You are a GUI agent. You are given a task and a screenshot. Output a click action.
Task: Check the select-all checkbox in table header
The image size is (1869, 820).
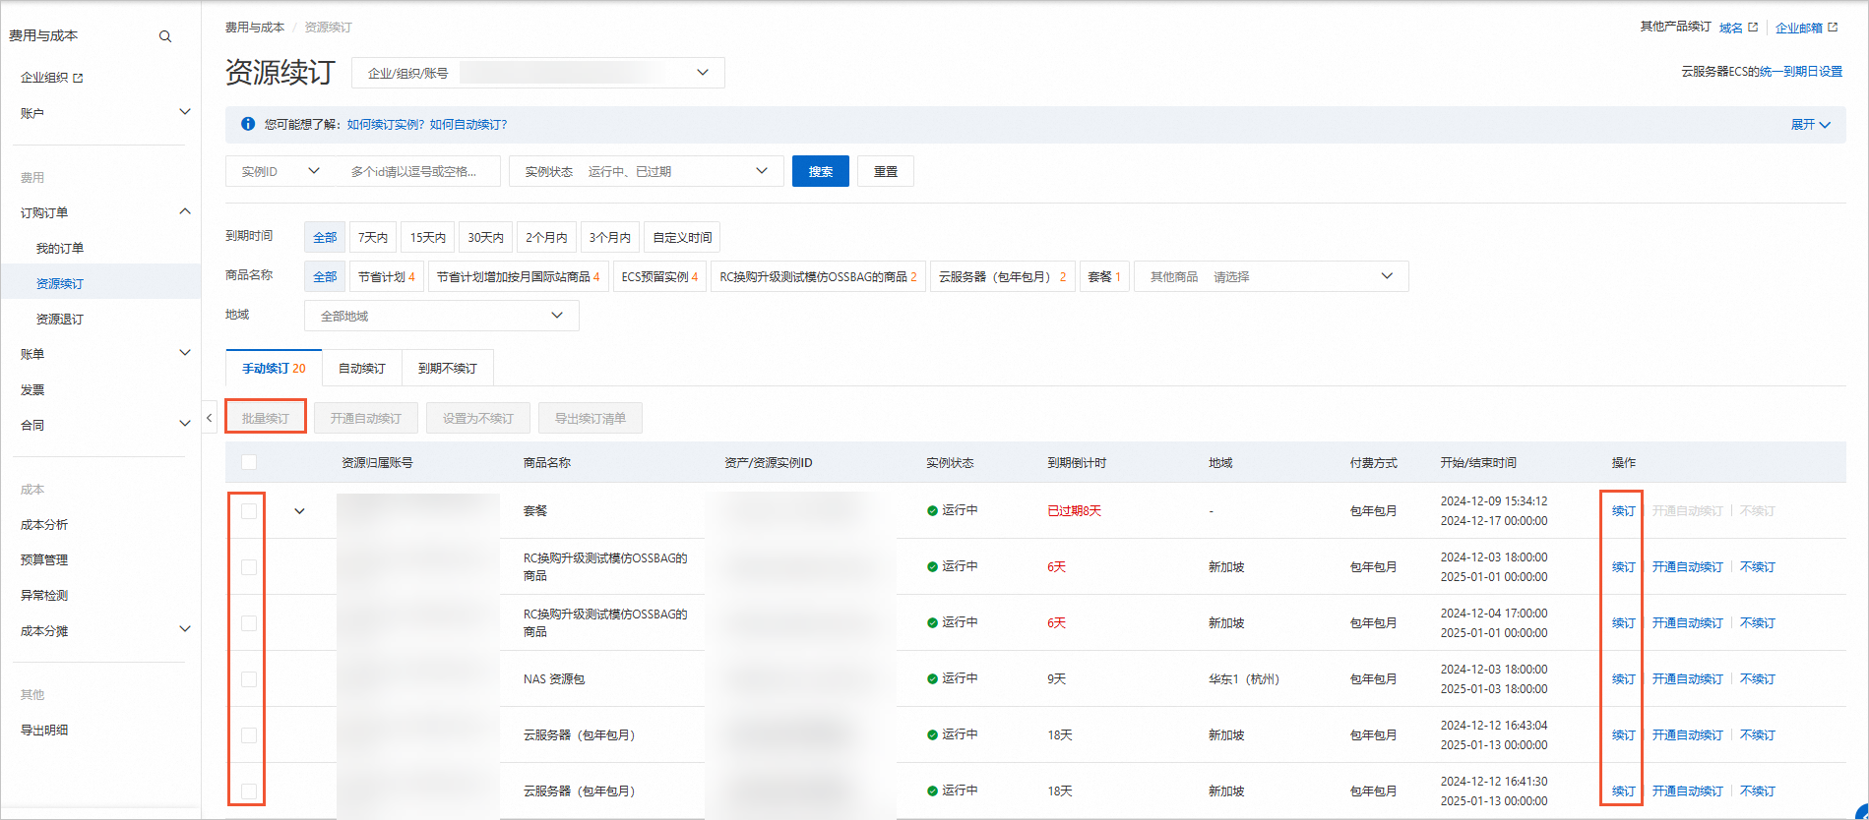tap(249, 462)
